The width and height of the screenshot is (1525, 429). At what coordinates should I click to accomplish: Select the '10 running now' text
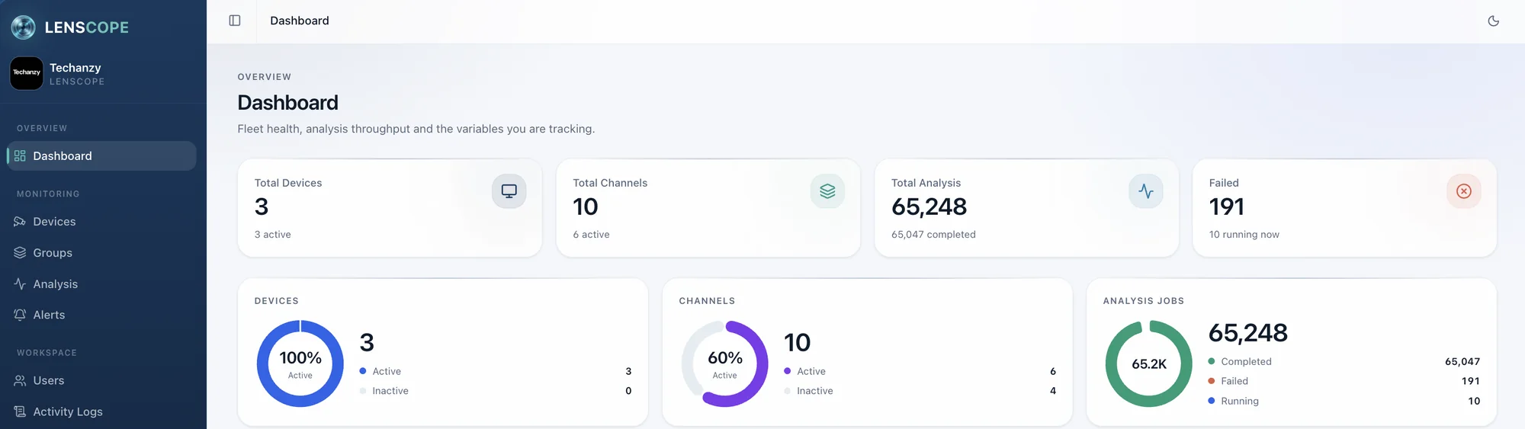pyautogui.click(x=1244, y=235)
